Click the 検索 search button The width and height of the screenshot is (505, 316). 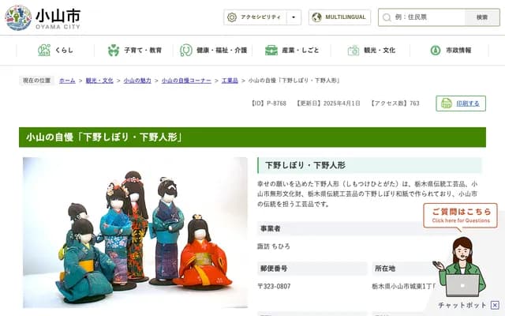pyautogui.click(x=482, y=17)
